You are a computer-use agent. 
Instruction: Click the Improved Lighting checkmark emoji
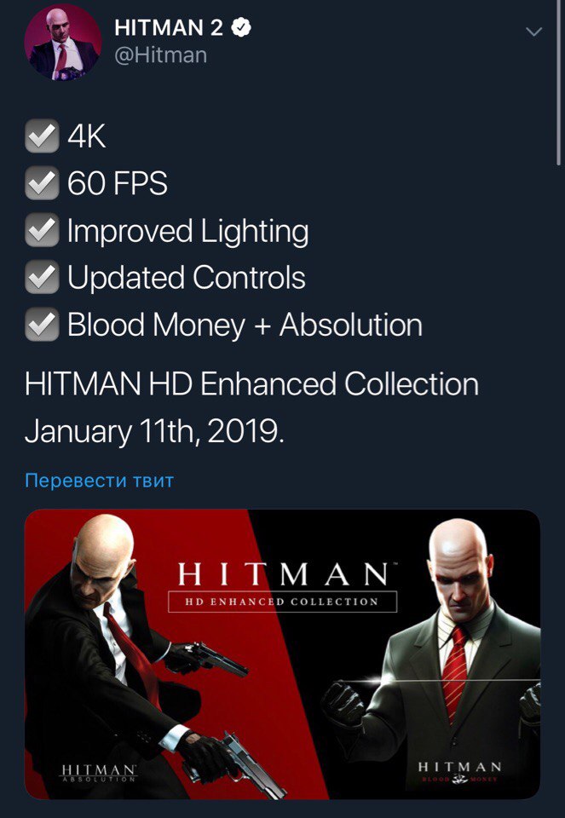(42, 230)
